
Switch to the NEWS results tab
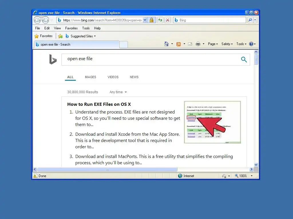[x=134, y=77]
